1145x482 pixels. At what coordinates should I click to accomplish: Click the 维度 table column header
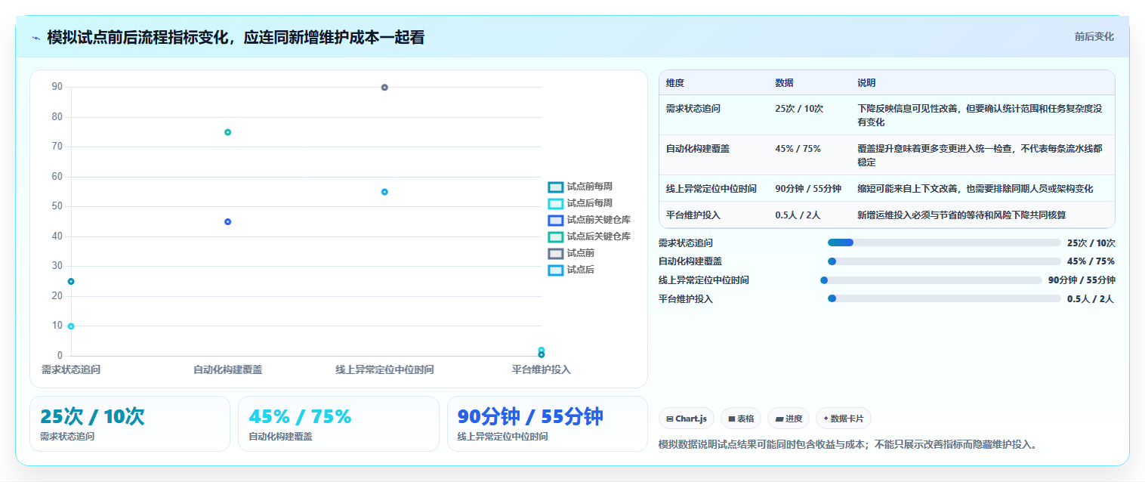click(x=675, y=83)
